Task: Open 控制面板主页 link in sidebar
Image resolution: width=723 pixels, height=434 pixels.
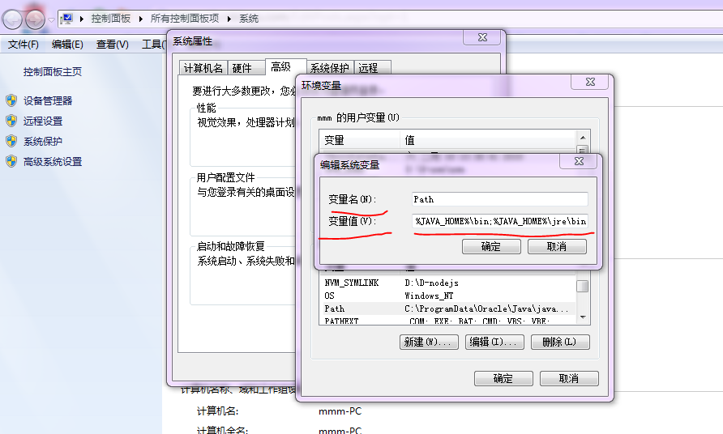Action: 53,72
